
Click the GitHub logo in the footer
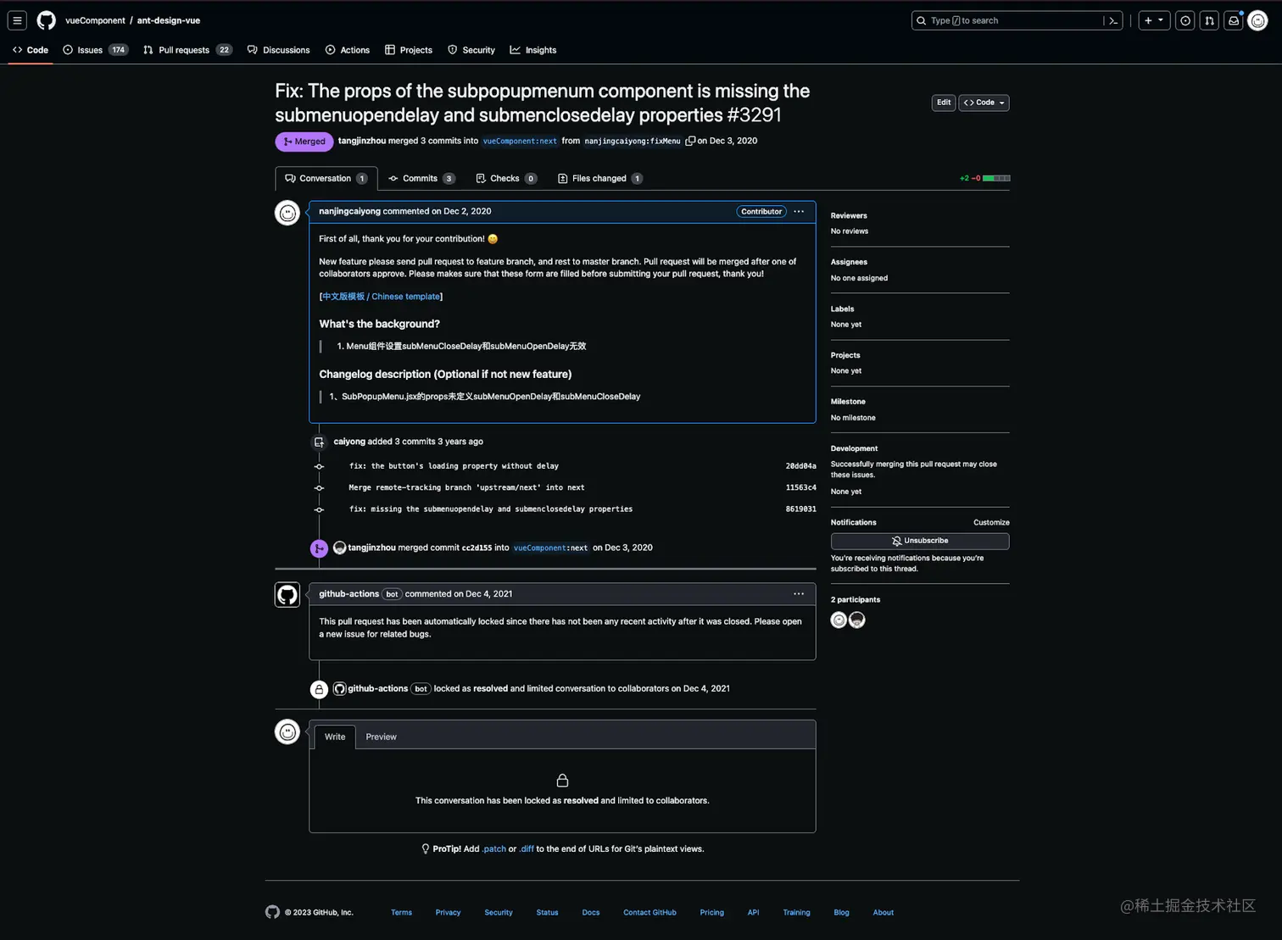pos(272,912)
